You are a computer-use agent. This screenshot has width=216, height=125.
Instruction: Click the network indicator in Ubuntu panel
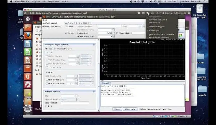pyautogui.click(x=148, y=13)
